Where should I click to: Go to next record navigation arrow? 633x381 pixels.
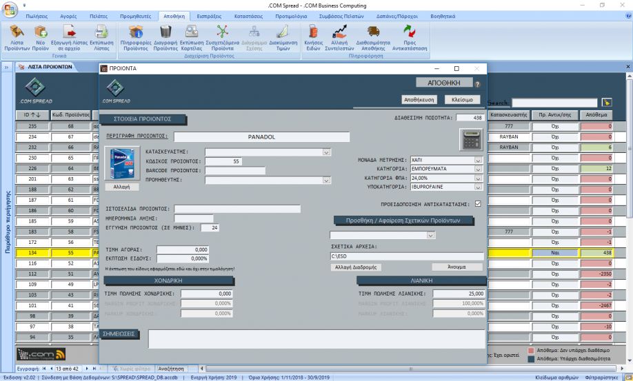87,369
